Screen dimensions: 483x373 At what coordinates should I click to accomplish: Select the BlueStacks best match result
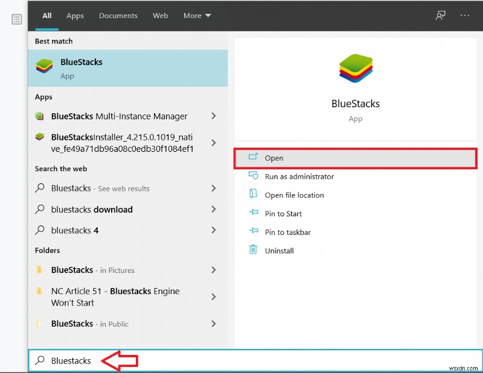[127, 68]
